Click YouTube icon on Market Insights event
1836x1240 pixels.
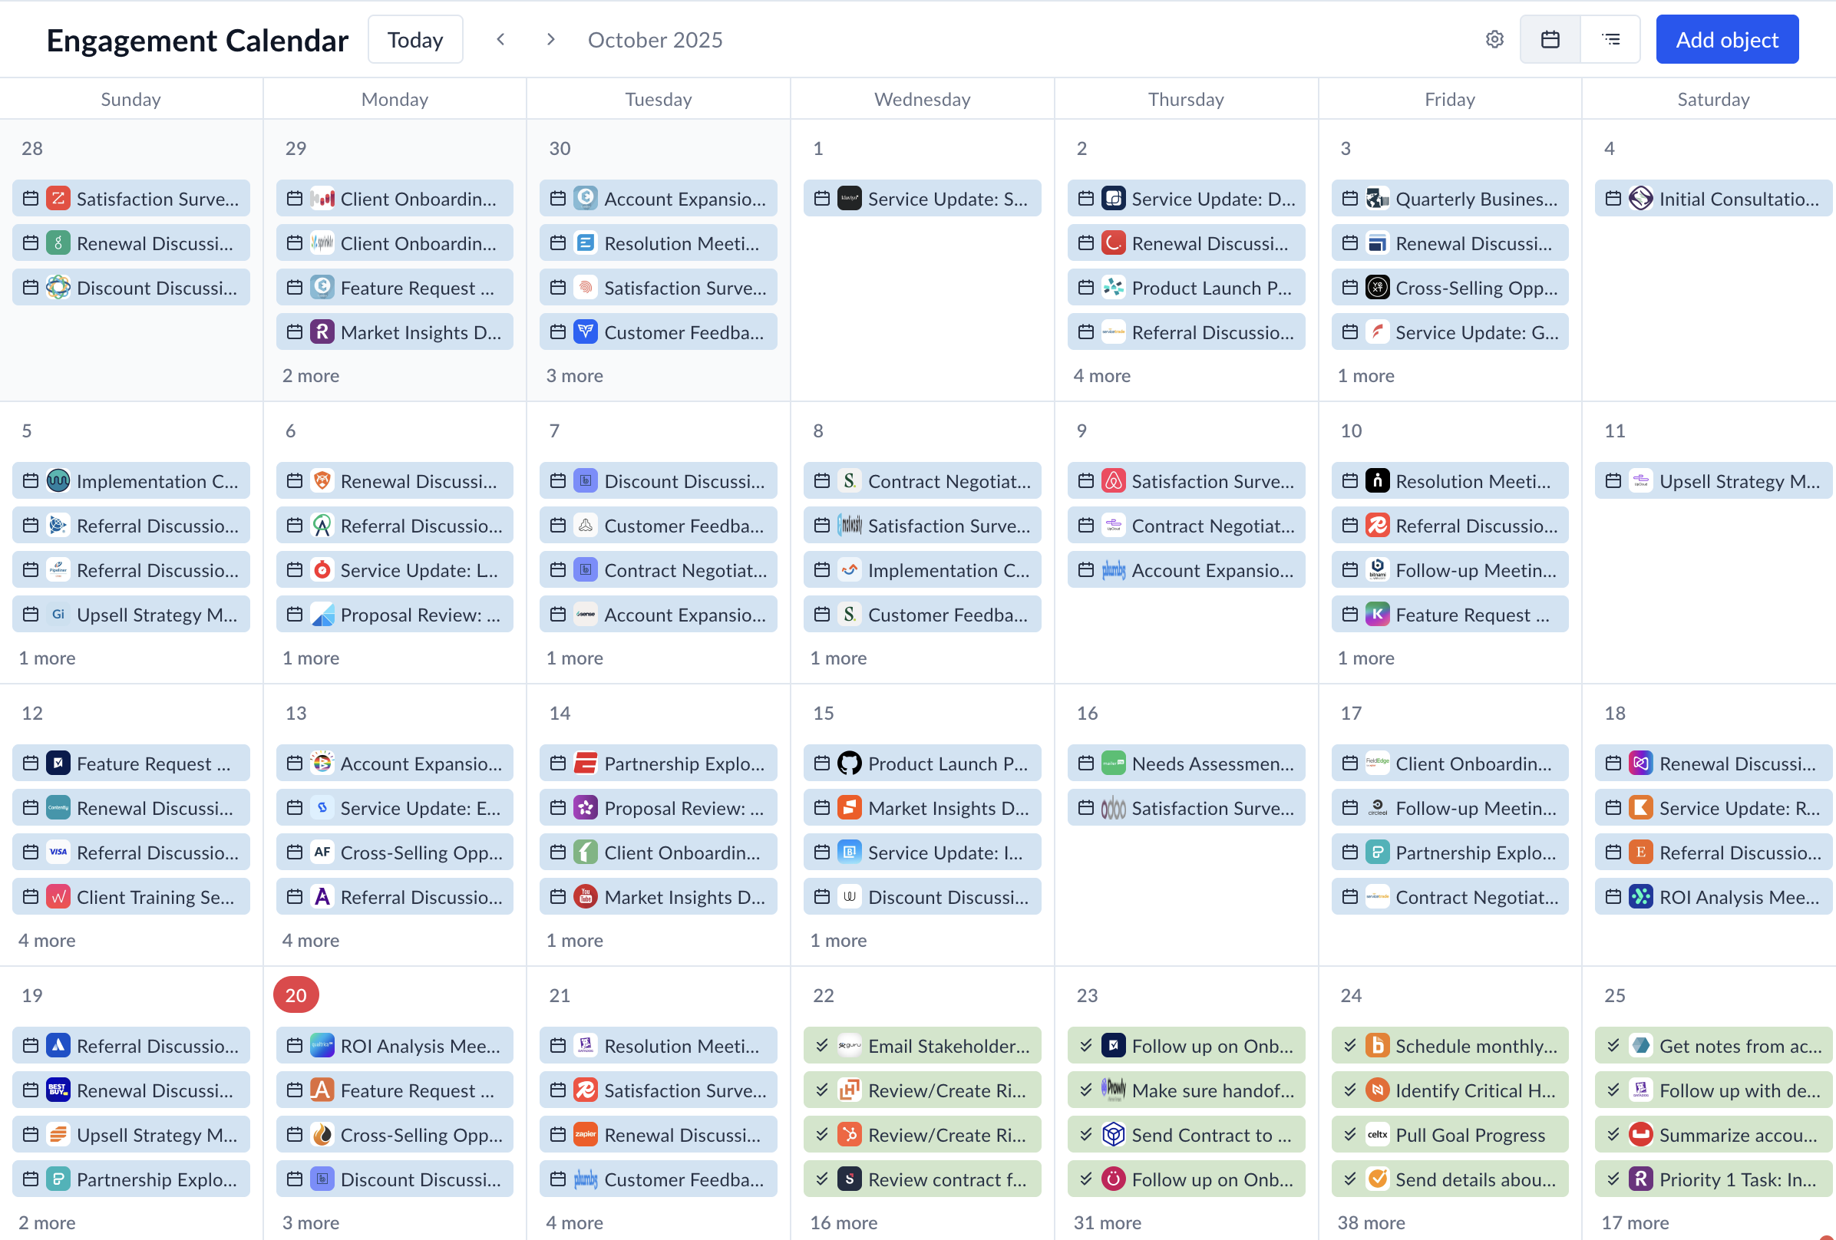coord(586,896)
